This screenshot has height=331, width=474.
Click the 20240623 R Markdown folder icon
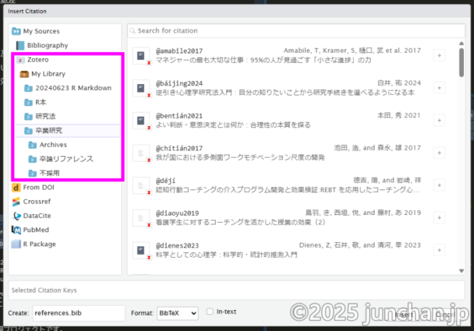coord(28,88)
